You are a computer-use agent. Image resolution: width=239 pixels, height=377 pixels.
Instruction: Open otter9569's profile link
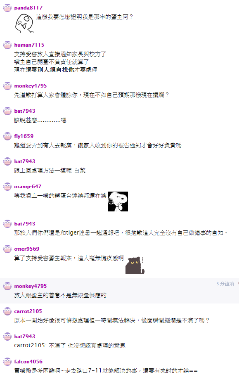[x=27, y=249]
